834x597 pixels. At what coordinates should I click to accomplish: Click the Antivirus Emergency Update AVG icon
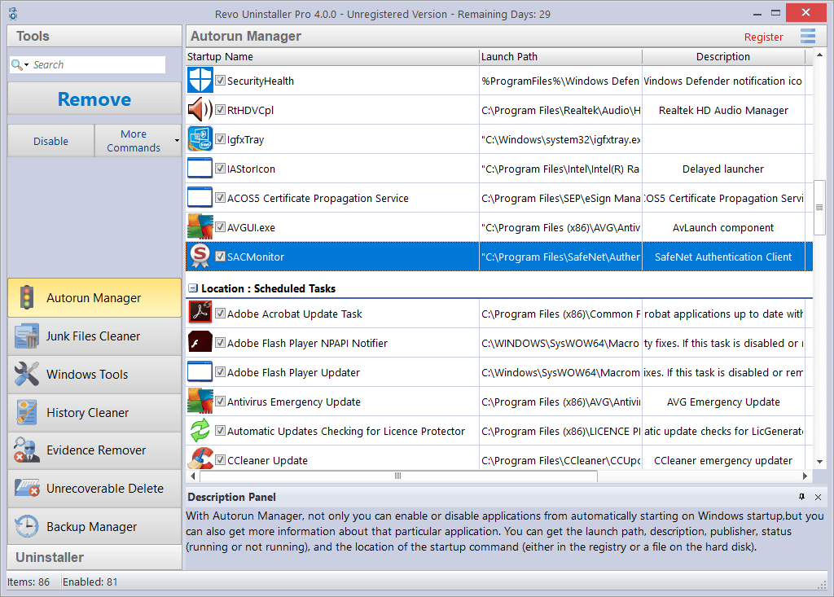(200, 401)
